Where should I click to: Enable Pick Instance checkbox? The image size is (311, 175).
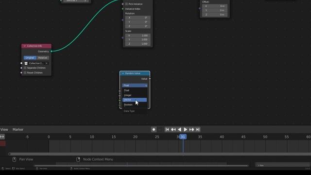click(126, 4)
